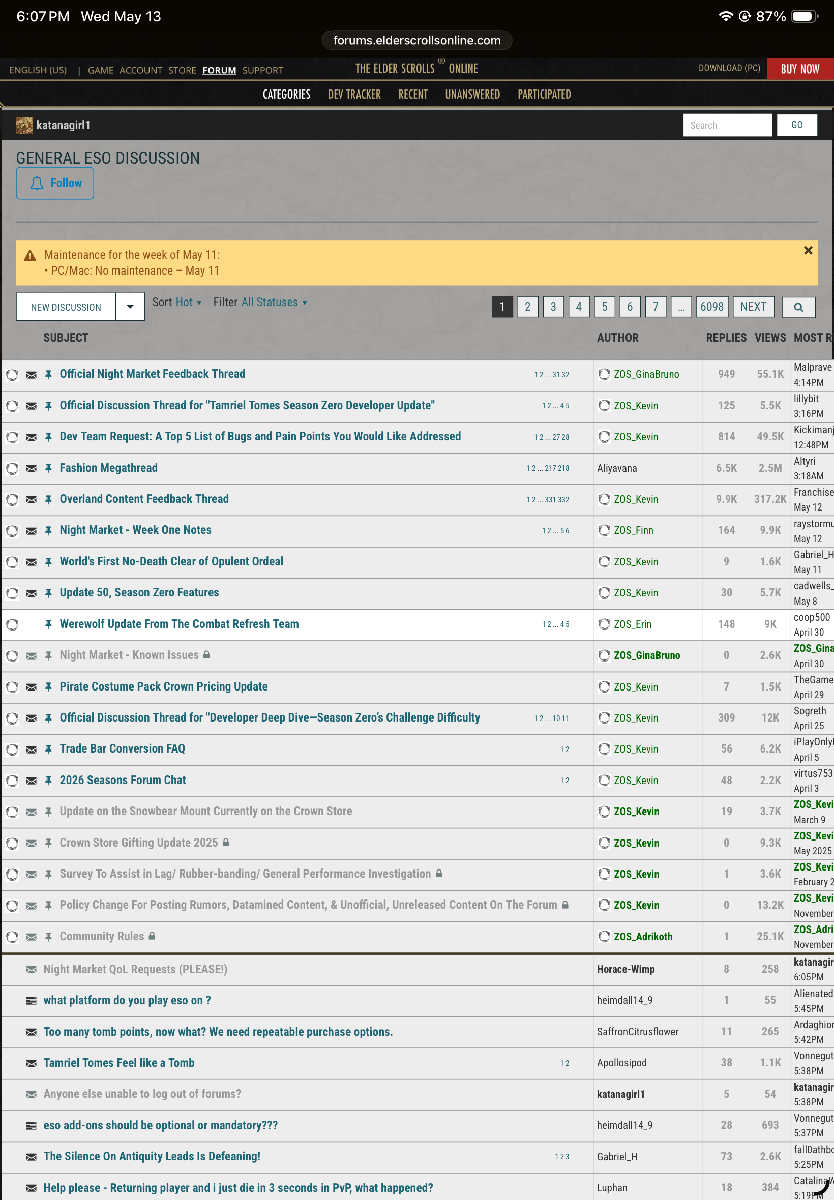Open the Store menu item
The width and height of the screenshot is (834, 1200).
tap(182, 70)
